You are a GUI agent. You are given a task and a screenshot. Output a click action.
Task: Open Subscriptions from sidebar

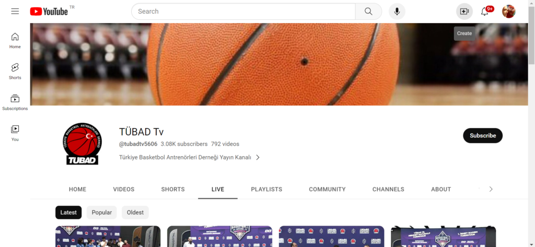[15, 102]
